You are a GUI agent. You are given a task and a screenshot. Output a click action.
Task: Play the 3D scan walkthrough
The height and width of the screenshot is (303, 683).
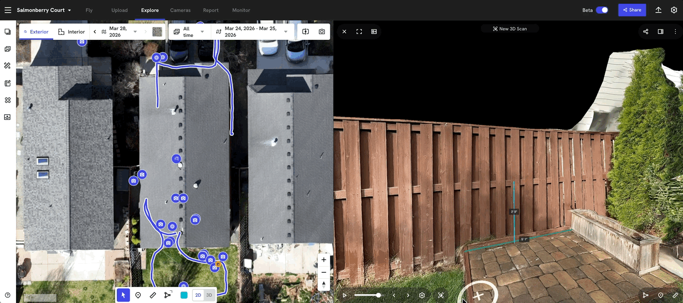(x=344, y=295)
